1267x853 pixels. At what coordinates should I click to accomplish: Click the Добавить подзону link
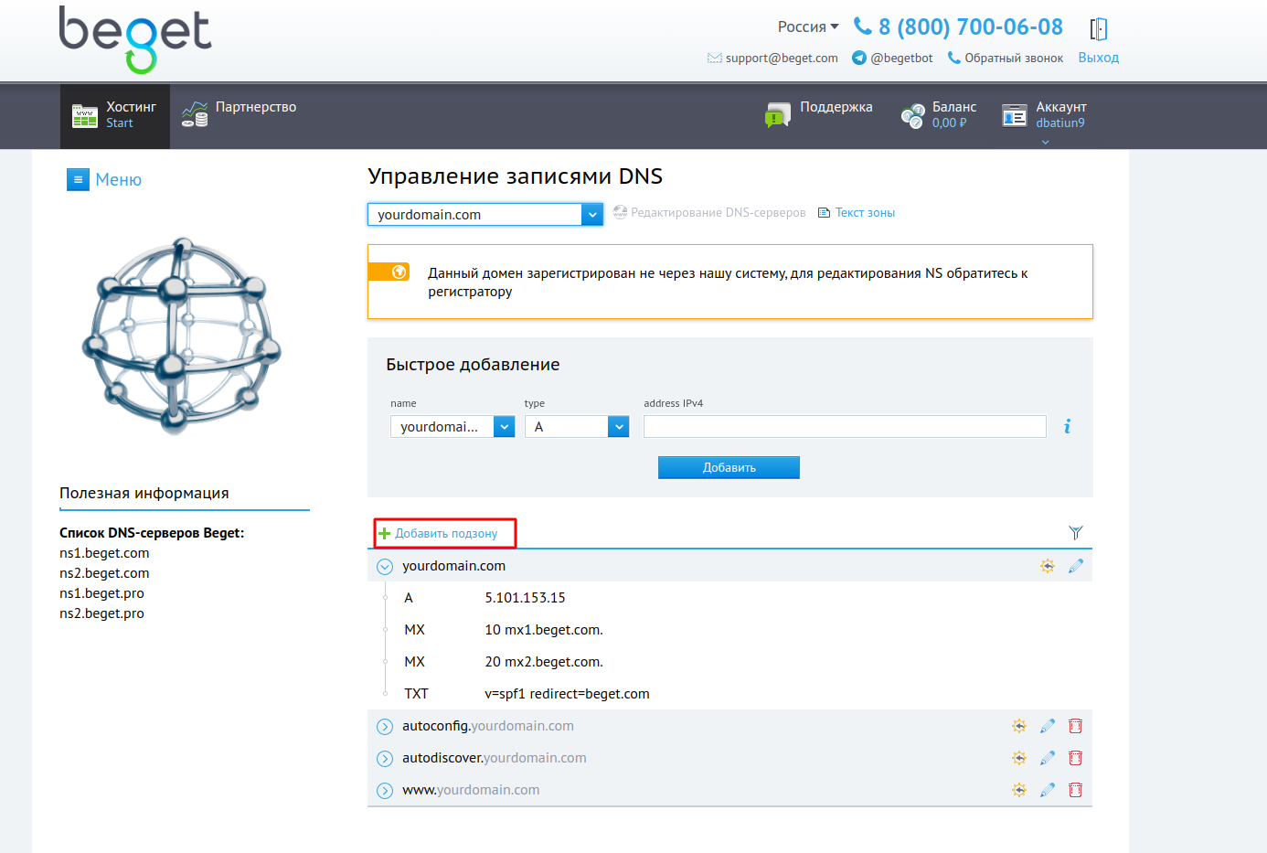[x=445, y=534]
